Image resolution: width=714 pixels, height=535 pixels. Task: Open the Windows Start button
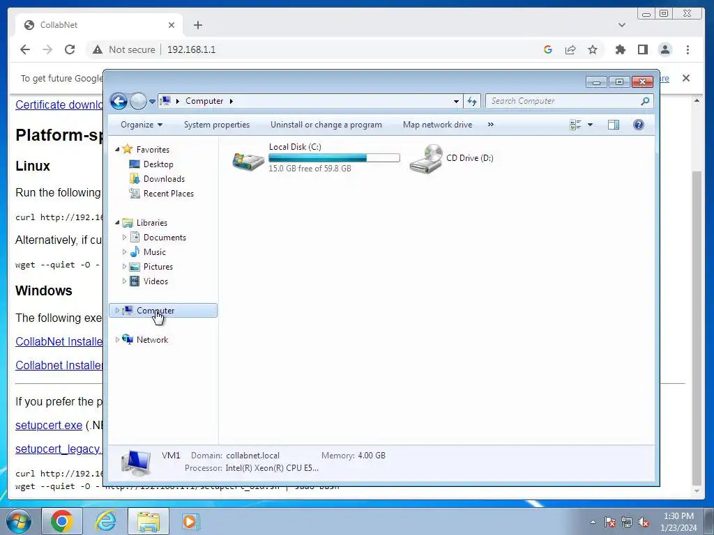[x=18, y=521]
